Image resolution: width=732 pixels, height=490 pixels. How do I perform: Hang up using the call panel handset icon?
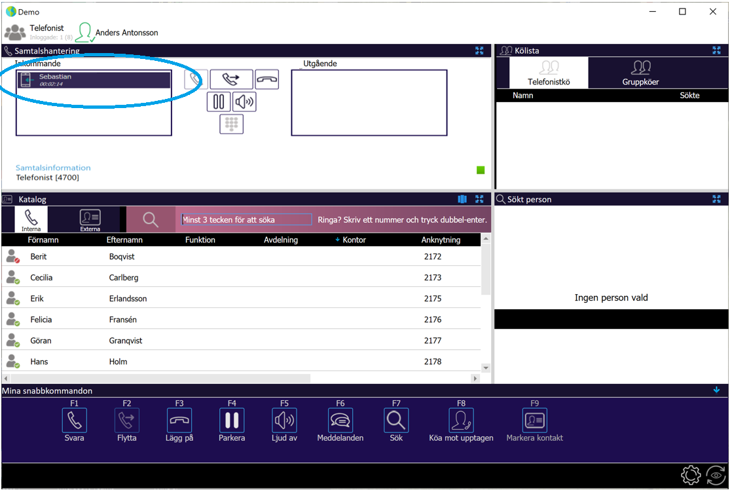266,79
